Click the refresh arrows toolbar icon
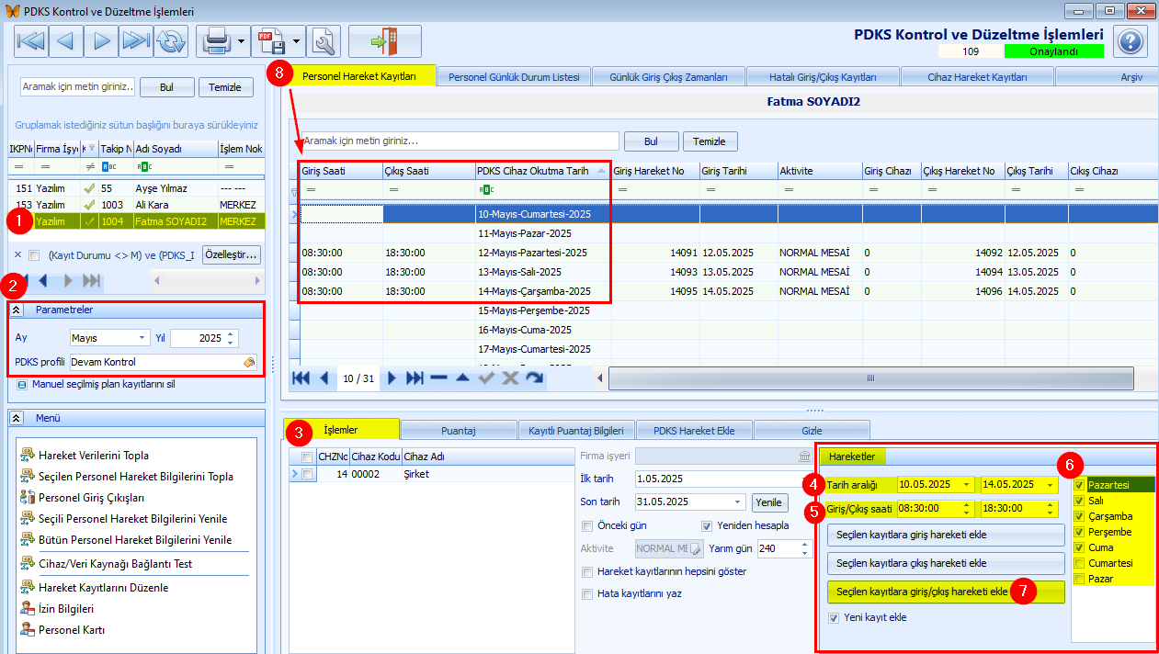 171,41
